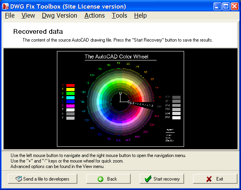Click the DWG Fix Toolbox title bar icon
This screenshot has width=241, height=190.
[x=5, y=6]
